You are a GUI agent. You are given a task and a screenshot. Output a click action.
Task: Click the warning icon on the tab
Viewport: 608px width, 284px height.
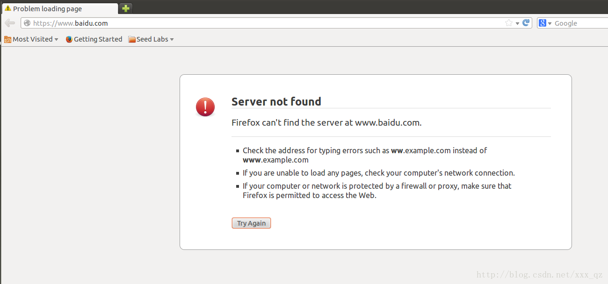coord(7,8)
